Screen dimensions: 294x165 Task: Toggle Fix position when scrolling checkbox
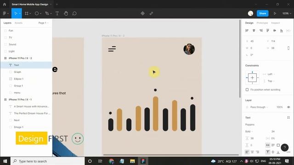[247, 90]
